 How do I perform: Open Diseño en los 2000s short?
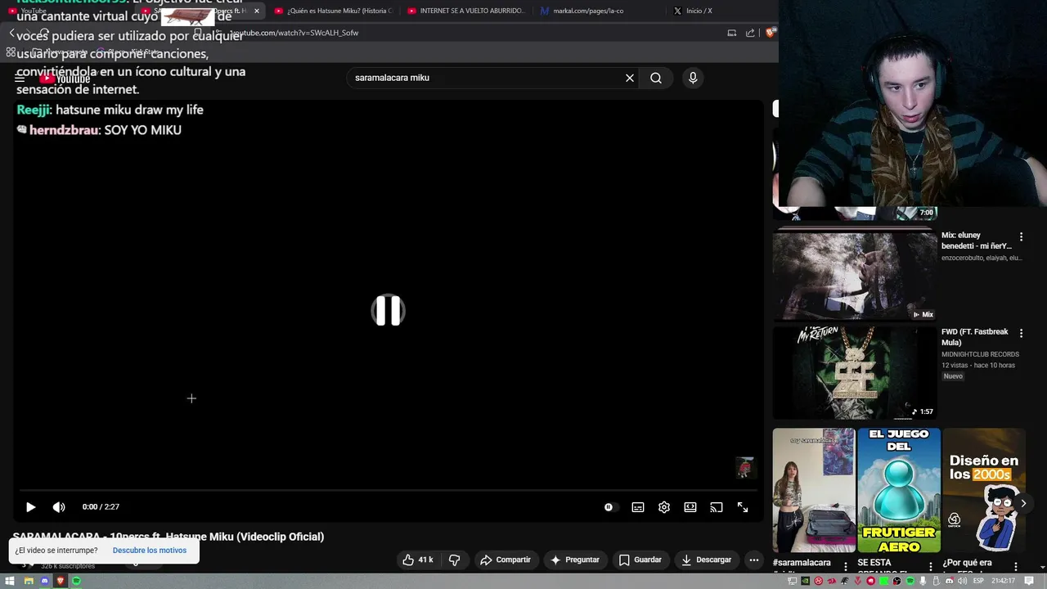[x=983, y=490]
